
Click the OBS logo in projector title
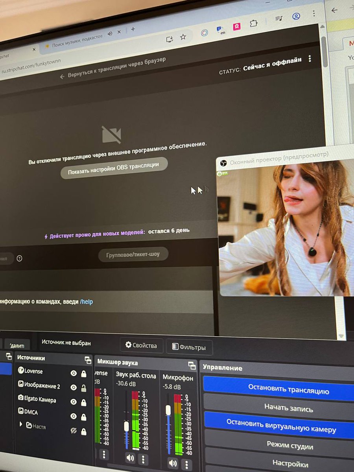(x=223, y=163)
